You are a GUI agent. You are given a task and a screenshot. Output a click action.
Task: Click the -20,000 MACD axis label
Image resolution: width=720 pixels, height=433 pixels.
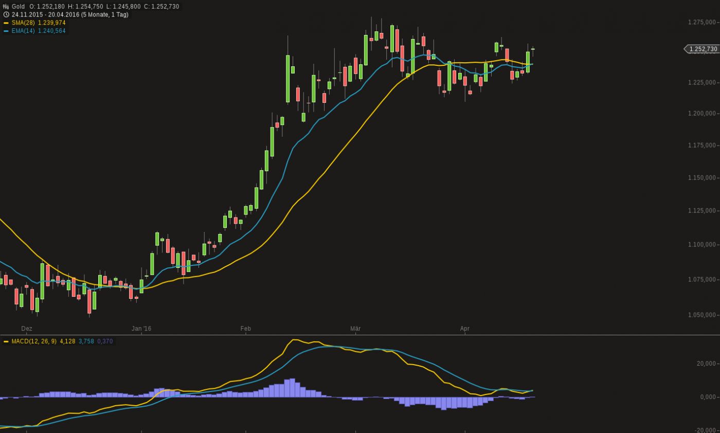705,430
